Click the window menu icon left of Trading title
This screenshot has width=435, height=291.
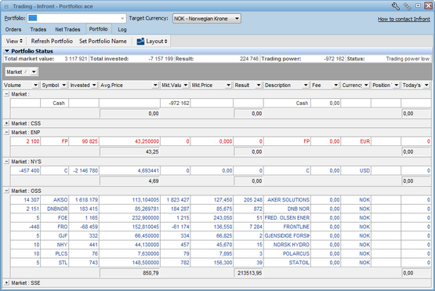[6, 6]
